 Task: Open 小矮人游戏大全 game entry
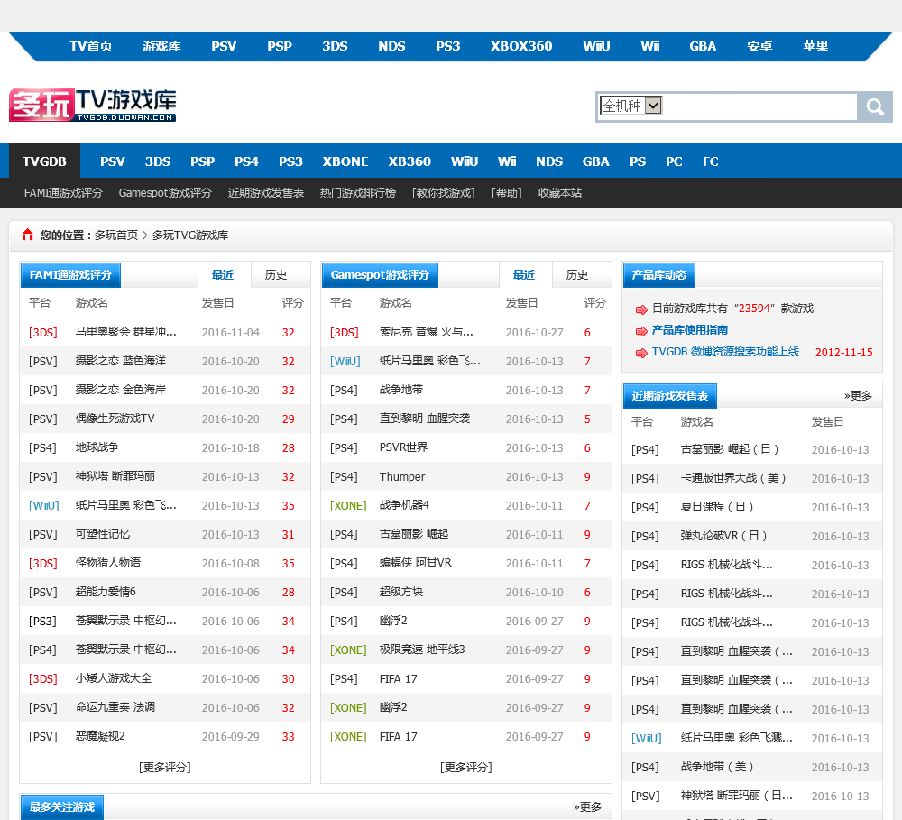pos(114,678)
